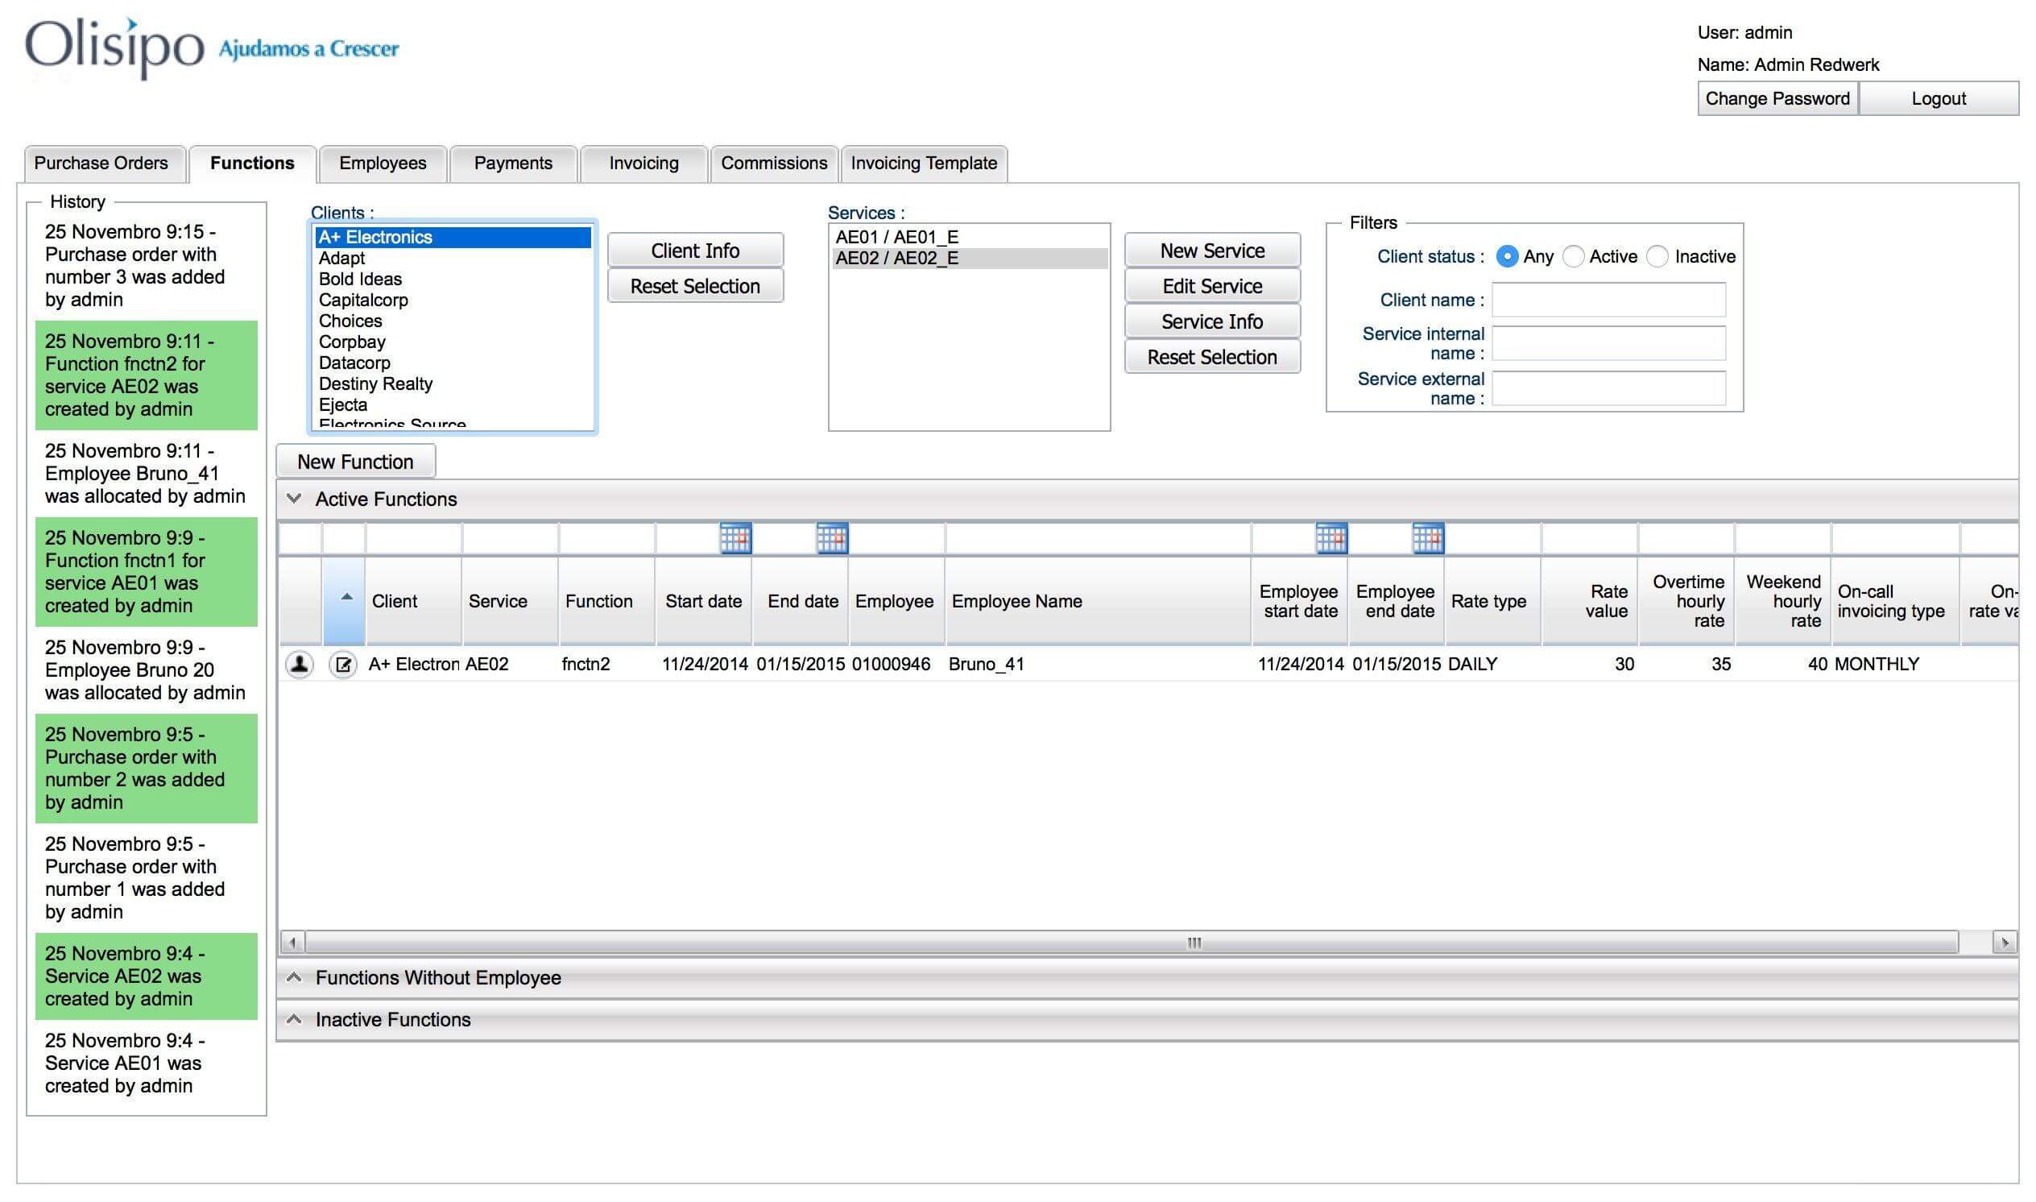Click the employee person icon in fnctn2 row
This screenshot has height=1202, width=2036.
point(300,665)
